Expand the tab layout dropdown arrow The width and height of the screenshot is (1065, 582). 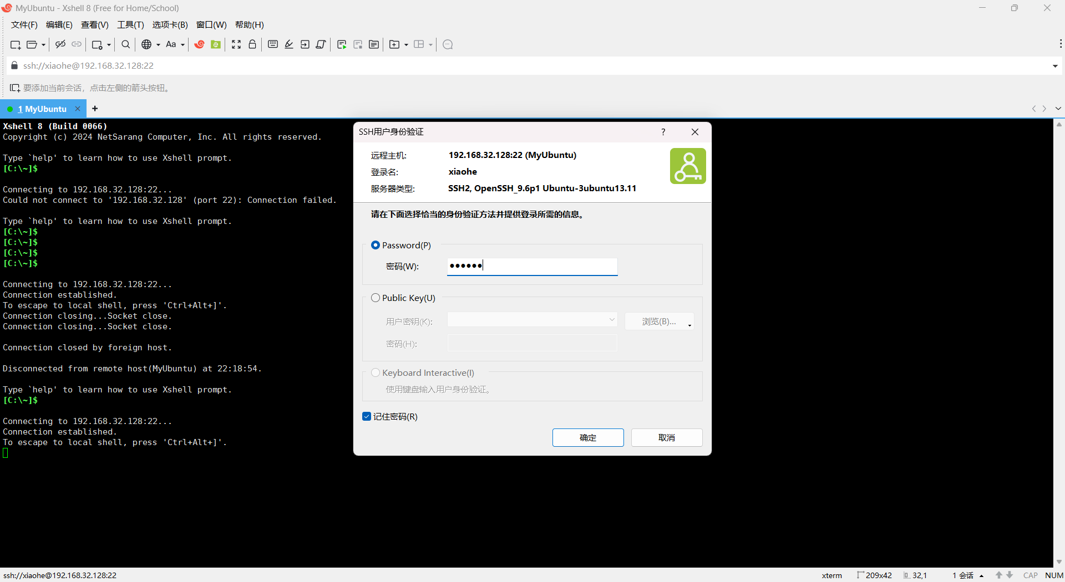pyautogui.click(x=430, y=45)
